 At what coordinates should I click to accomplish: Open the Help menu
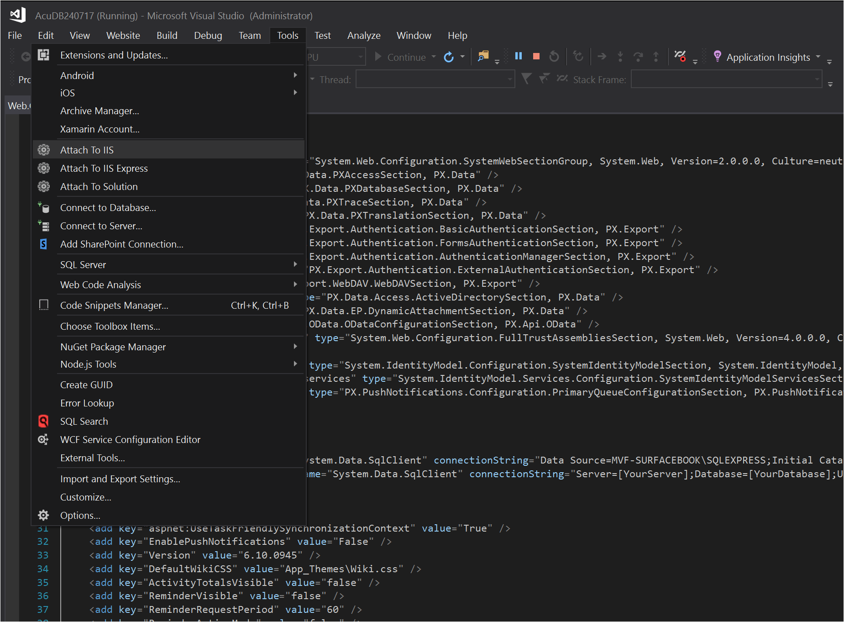(457, 35)
